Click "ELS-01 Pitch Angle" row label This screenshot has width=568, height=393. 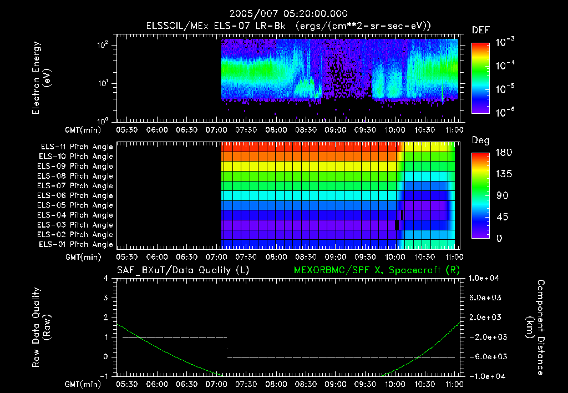76,244
